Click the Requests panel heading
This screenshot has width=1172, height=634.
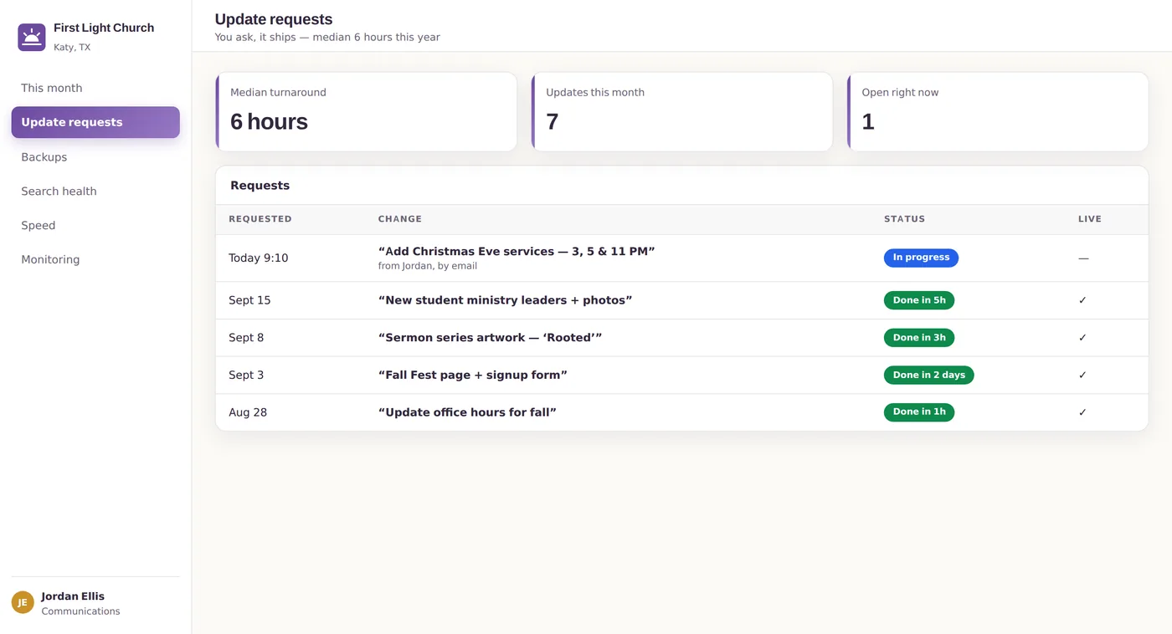(x=260, y=186)
